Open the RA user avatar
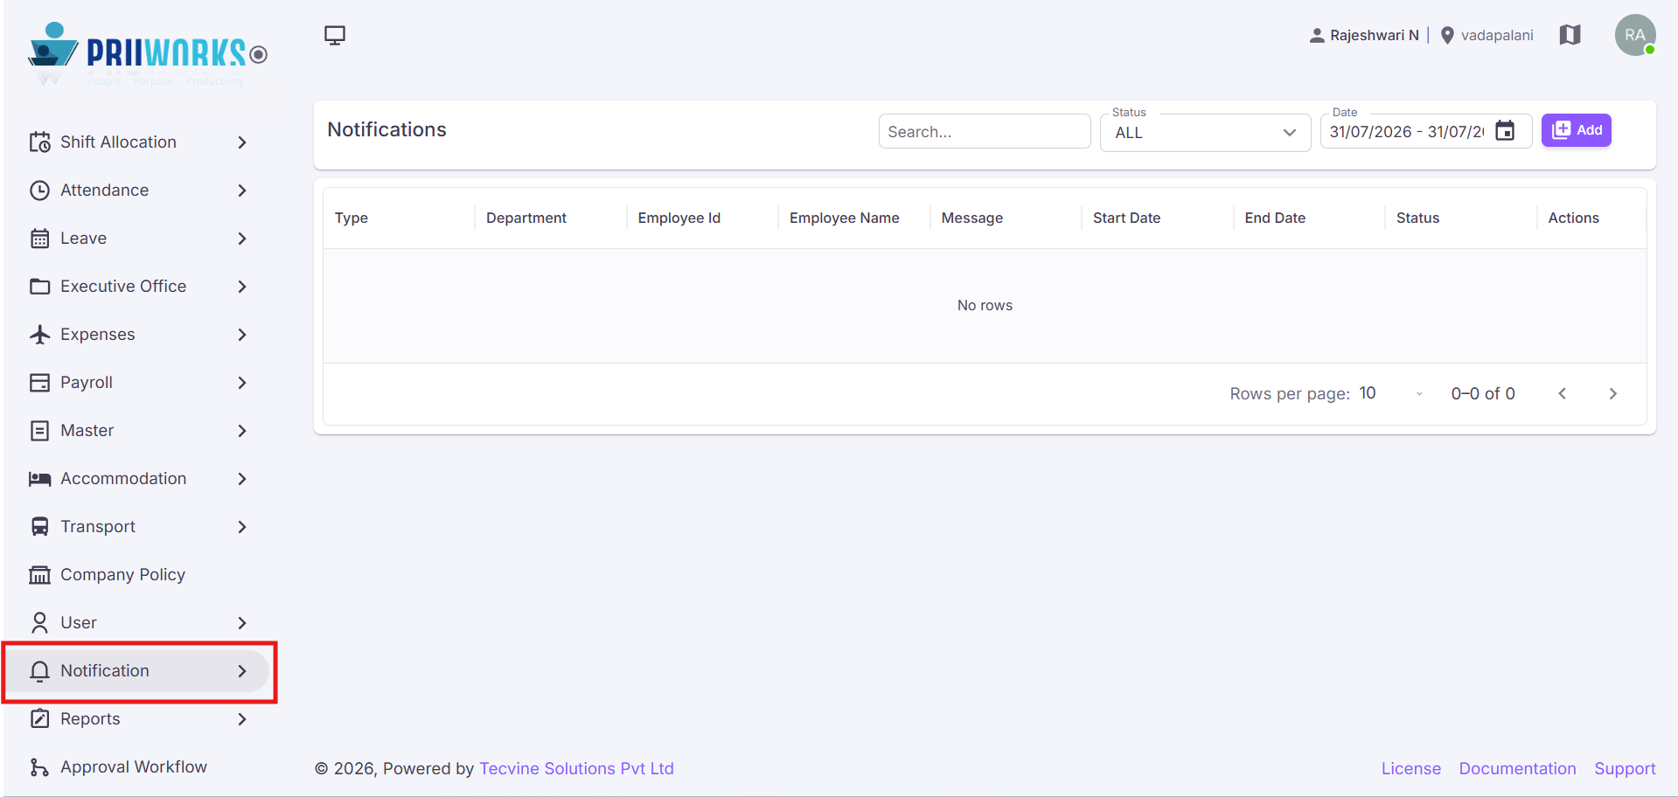This screenshot has width=1678, height=797. (1635, 35)
